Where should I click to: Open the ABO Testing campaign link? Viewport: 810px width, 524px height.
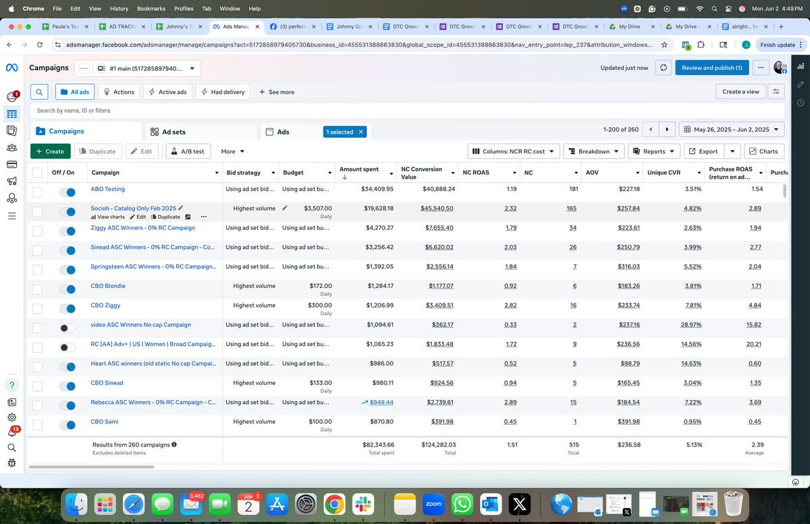(108, 189)
